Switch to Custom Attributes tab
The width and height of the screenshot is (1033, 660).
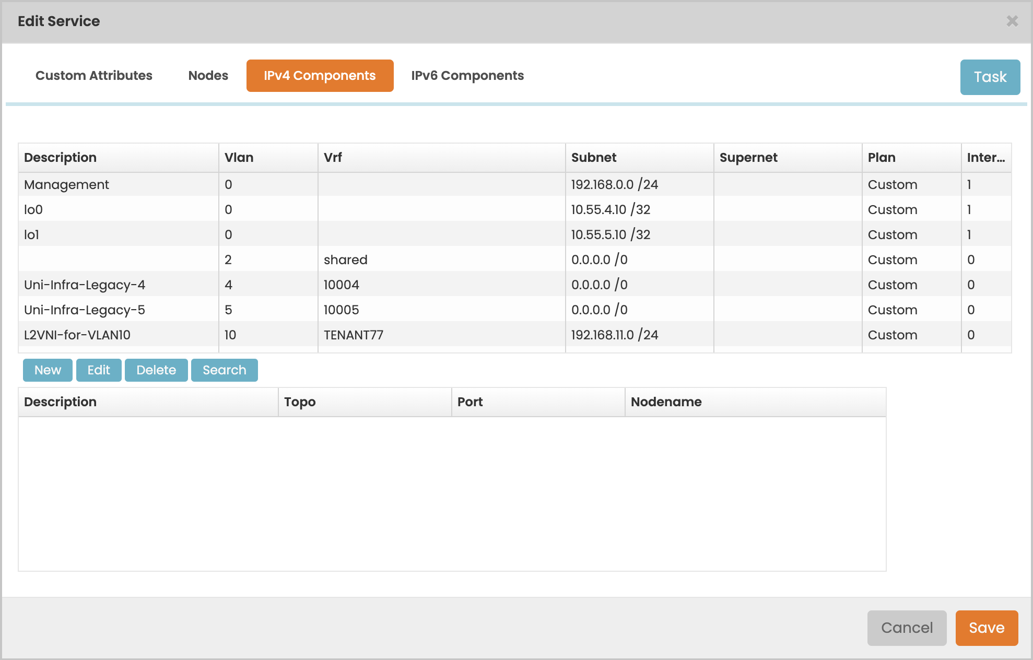tap(94, 76)
